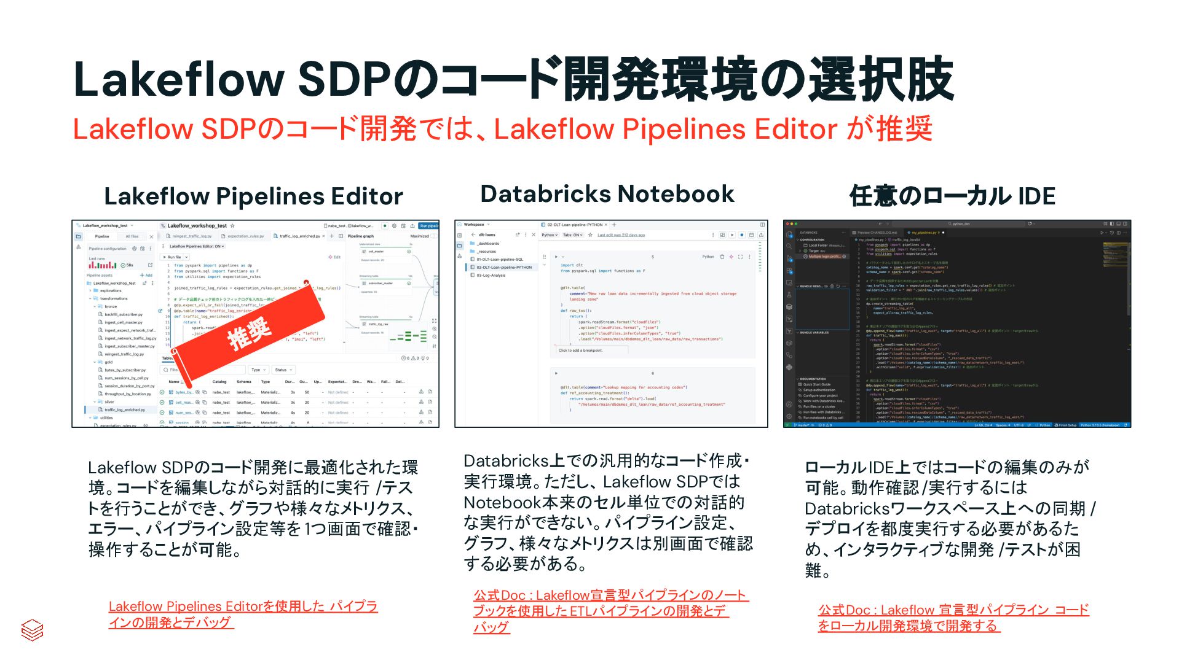The height and width of the screenshot is (663, 1179).
Task: Open the 公式Doc local development environment link
Action: 953,618
